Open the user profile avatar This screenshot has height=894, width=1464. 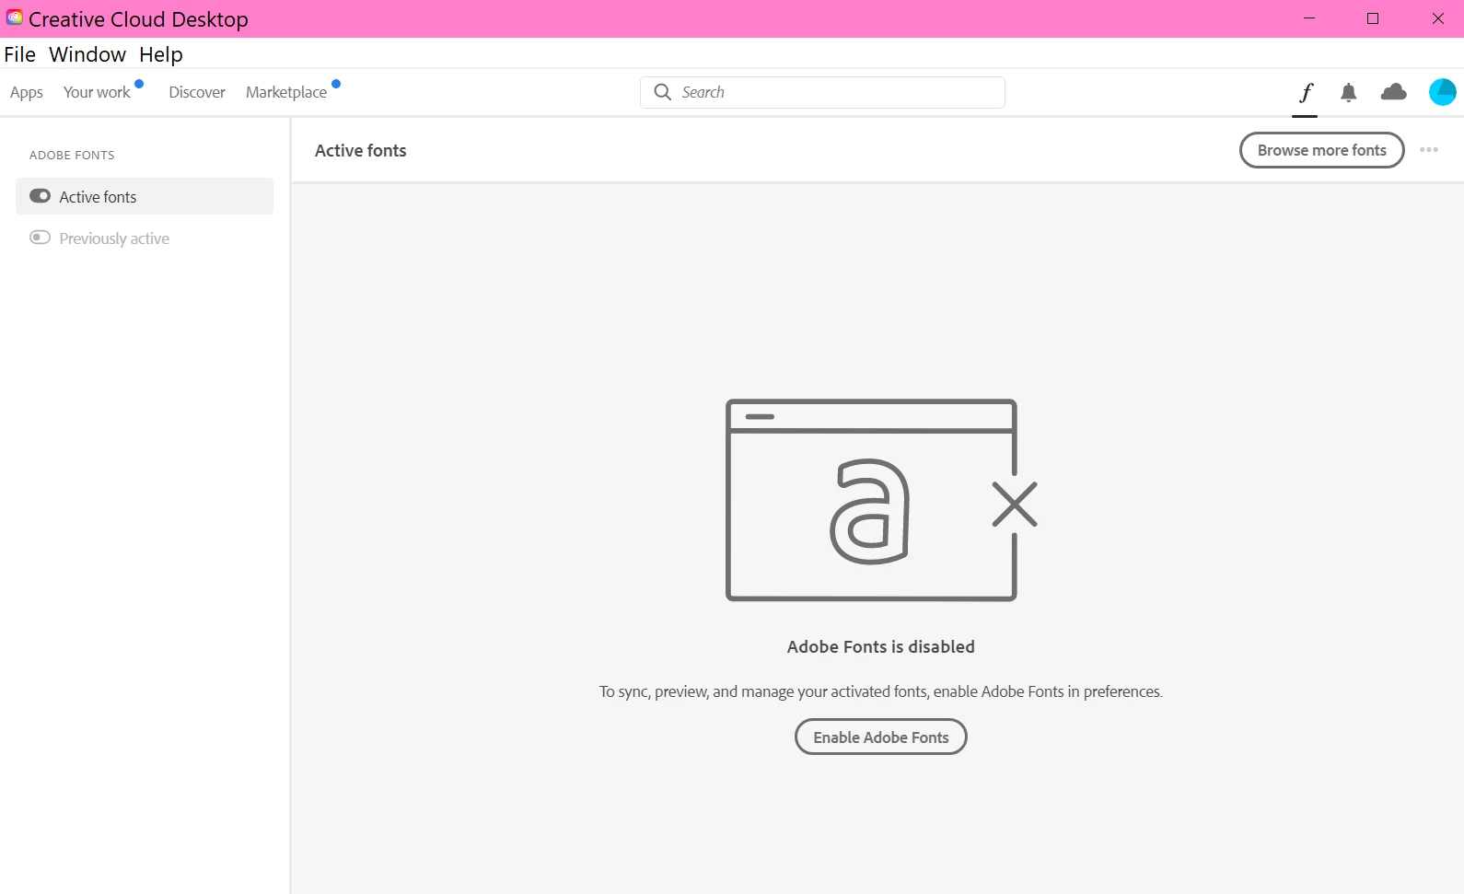point(1442,92)
